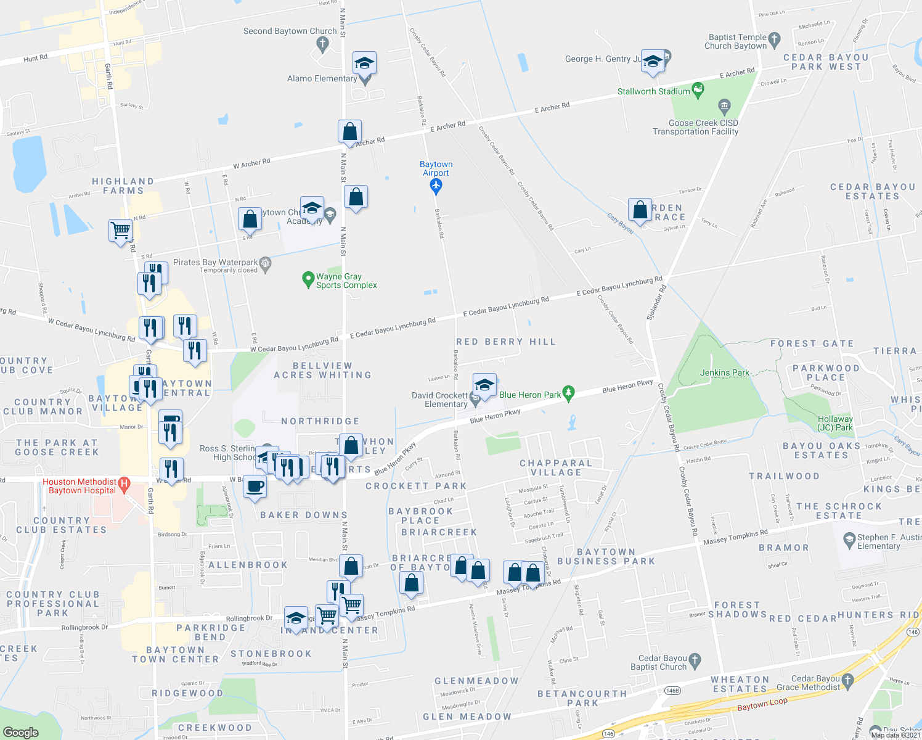
Task: Select the GLENMEADOW neighborhood label
Action: click(476, 681)
